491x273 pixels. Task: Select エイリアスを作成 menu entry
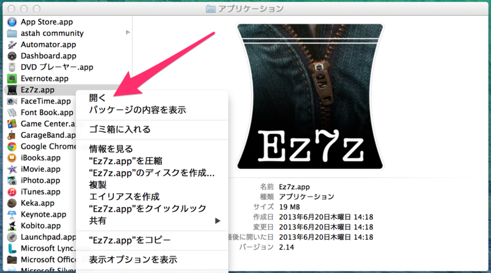coord(125,196)
